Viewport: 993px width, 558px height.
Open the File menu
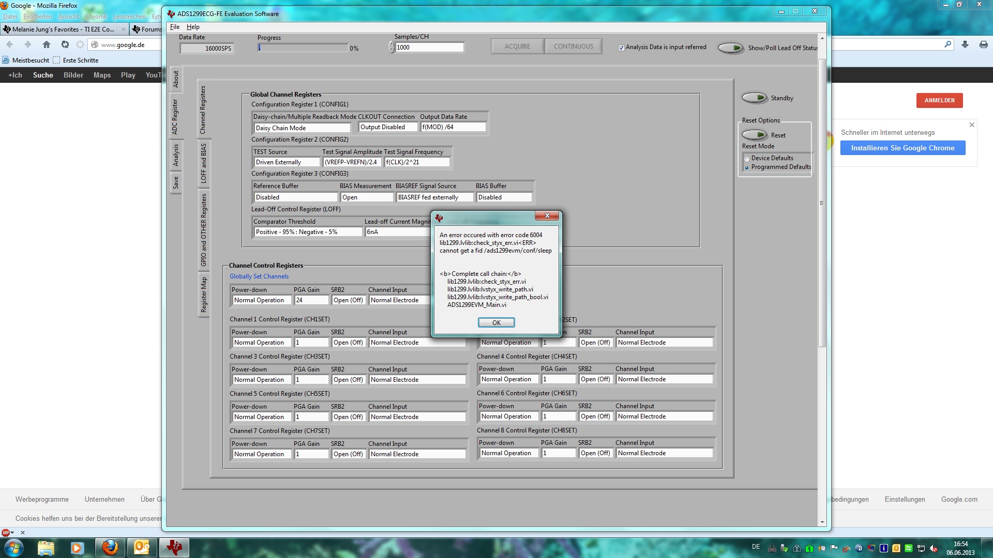[175, 27]
